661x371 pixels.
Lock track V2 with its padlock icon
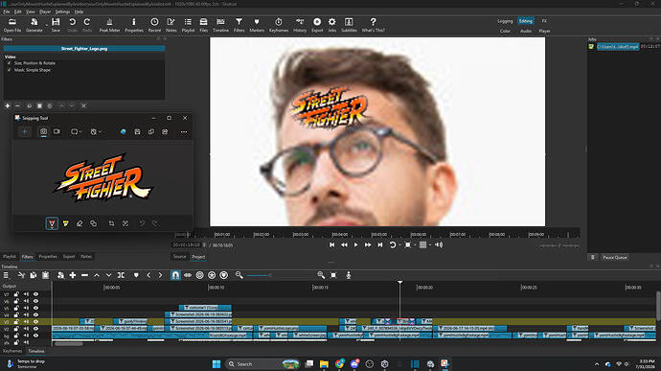[x=16, y=329]
